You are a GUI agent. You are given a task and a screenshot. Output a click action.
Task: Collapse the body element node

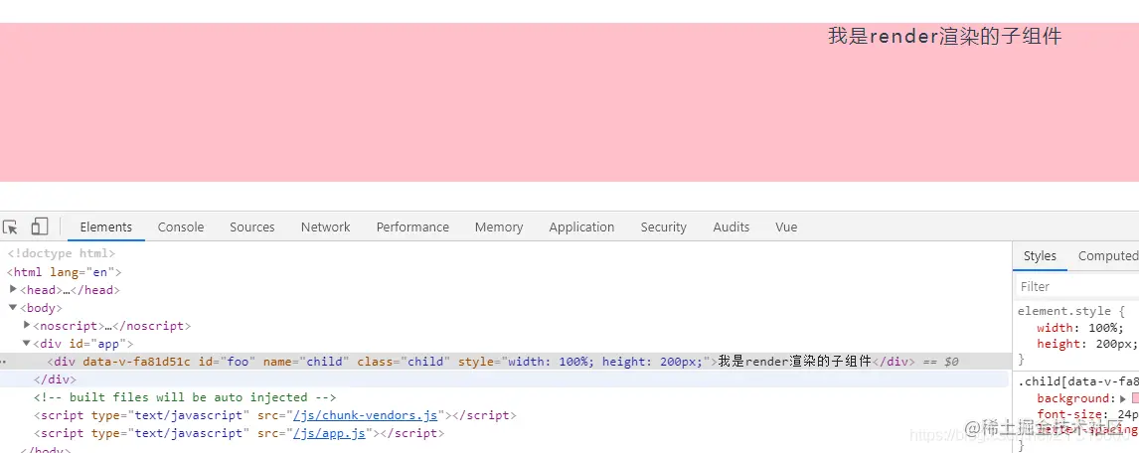[x=13, y=308]
